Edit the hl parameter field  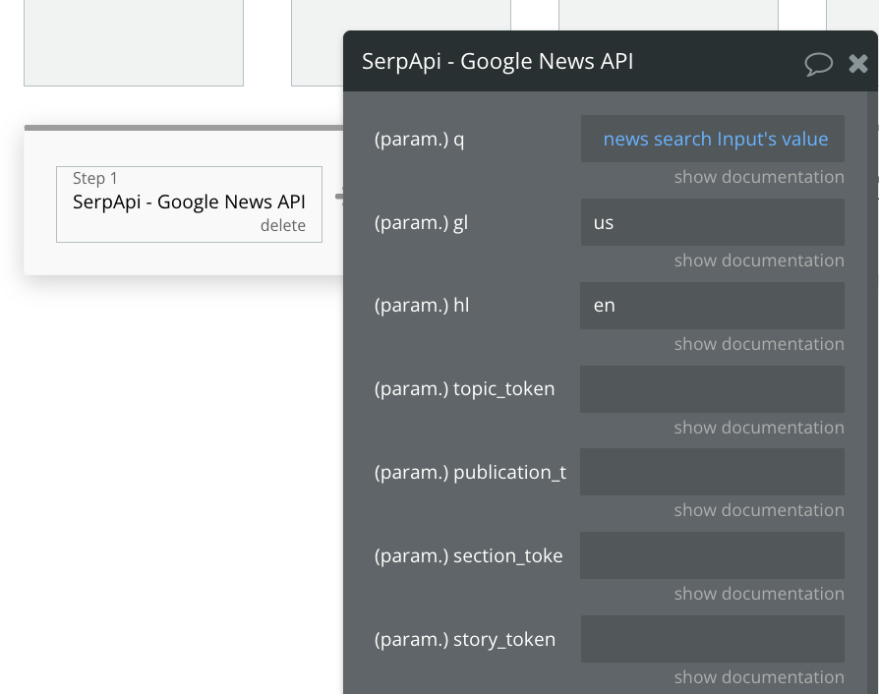(x=712, y=306)
